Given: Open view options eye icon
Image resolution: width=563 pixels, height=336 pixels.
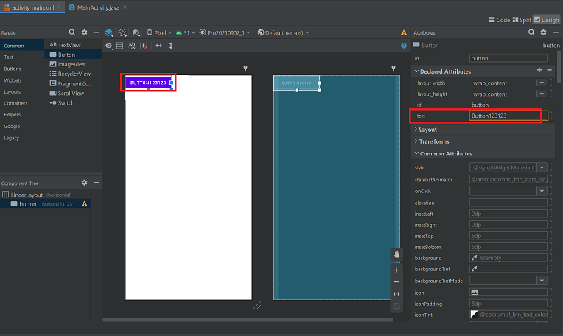Looking at the screenshot, I should (x=109, y=46).
